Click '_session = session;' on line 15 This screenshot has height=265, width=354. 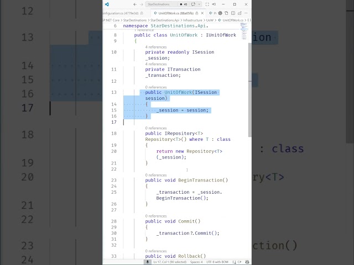pos(182,110)
